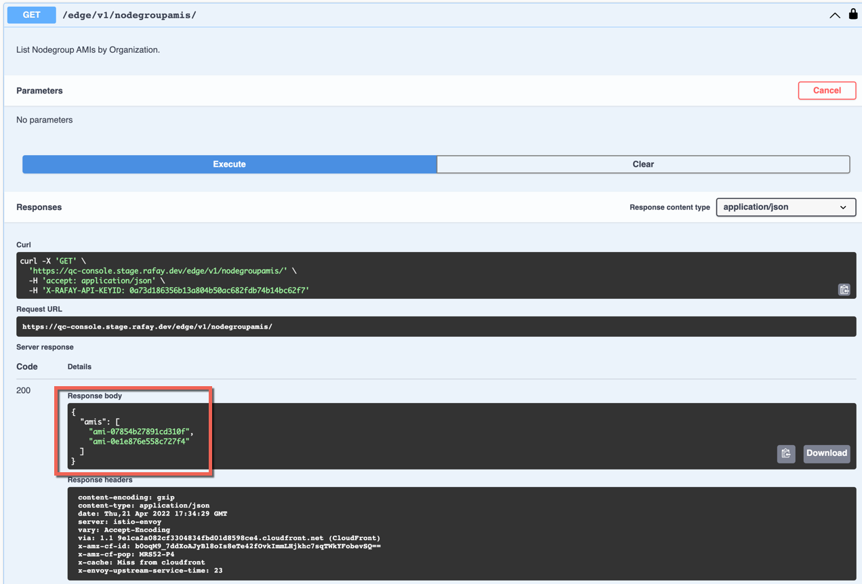Click the Cancel button

(x=827, y=90)
